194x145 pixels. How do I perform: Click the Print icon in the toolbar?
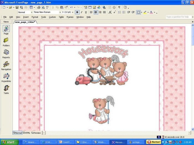coord(39,7)
